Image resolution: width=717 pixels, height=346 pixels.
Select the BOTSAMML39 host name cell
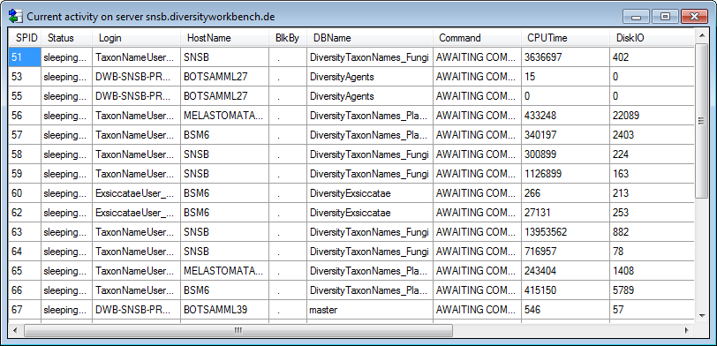point(225,310)
